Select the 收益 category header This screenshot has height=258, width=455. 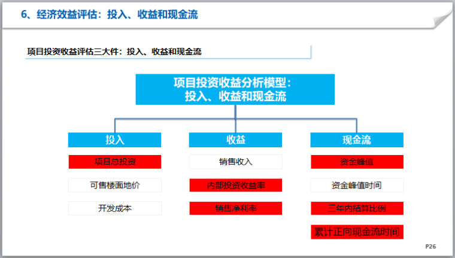(236, 140)
